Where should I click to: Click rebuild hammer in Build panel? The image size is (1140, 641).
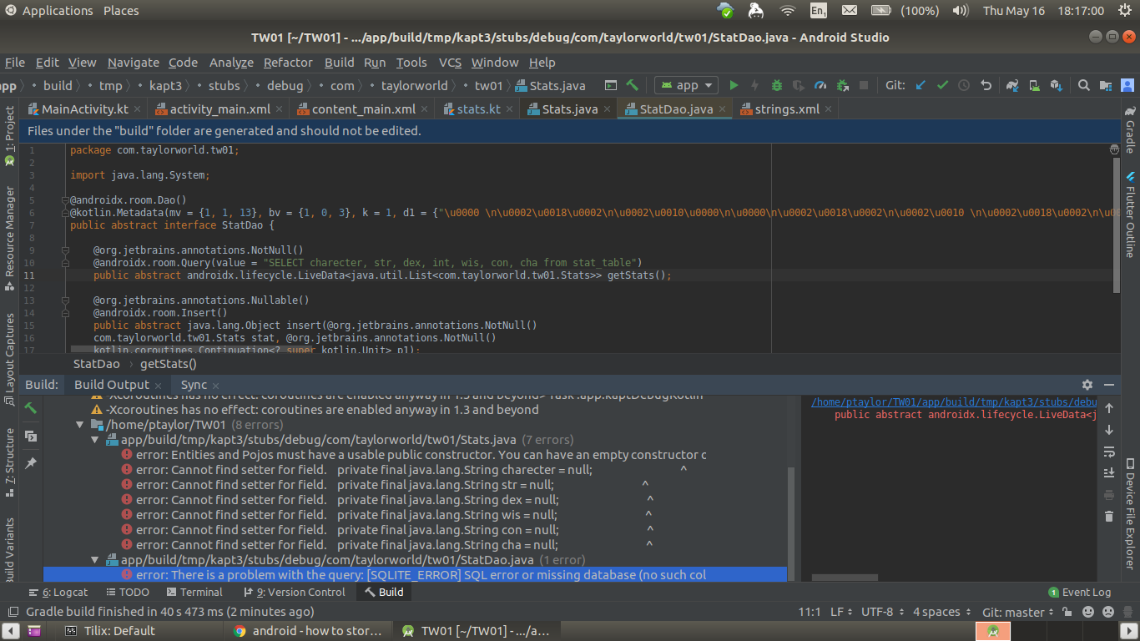click(x=31, y=408)
